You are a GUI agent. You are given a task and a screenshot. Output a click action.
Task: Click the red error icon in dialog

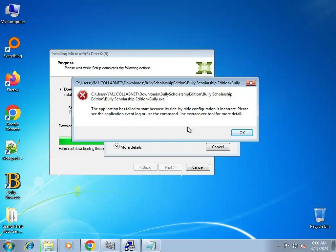83,95
